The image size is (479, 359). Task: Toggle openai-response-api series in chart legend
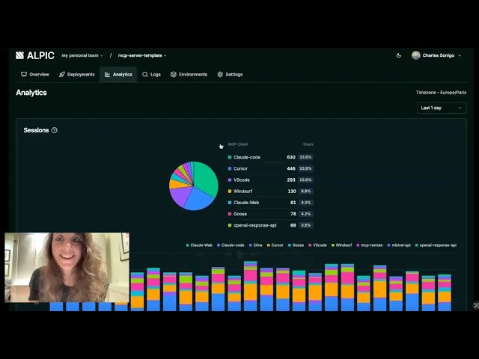436,245
